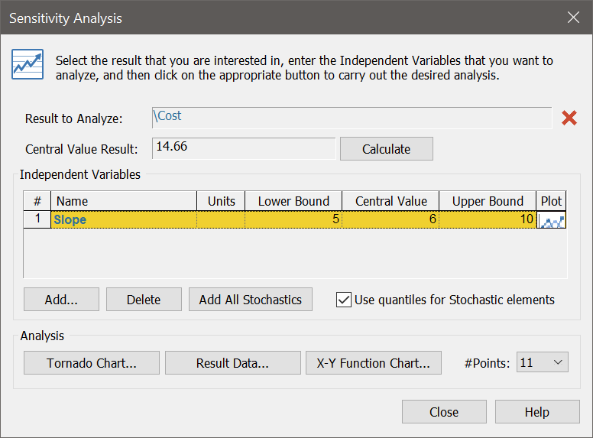Open the X-Y Function Chart
The height and width of the screenshot is (438, 593).
(x=373, y=363)
